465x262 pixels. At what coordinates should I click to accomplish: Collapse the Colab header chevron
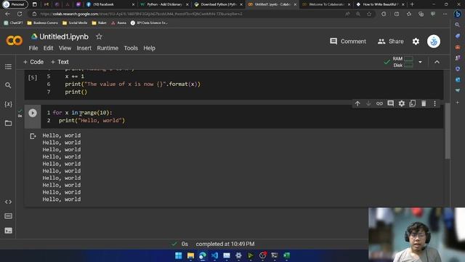coord(437,62)
